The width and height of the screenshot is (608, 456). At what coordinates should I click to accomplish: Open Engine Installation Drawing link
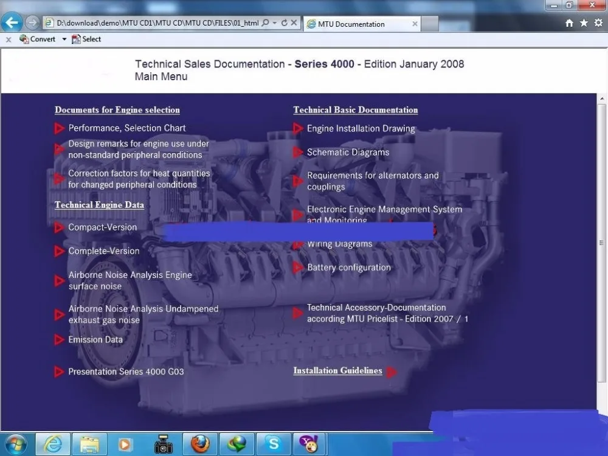point(361,128)
